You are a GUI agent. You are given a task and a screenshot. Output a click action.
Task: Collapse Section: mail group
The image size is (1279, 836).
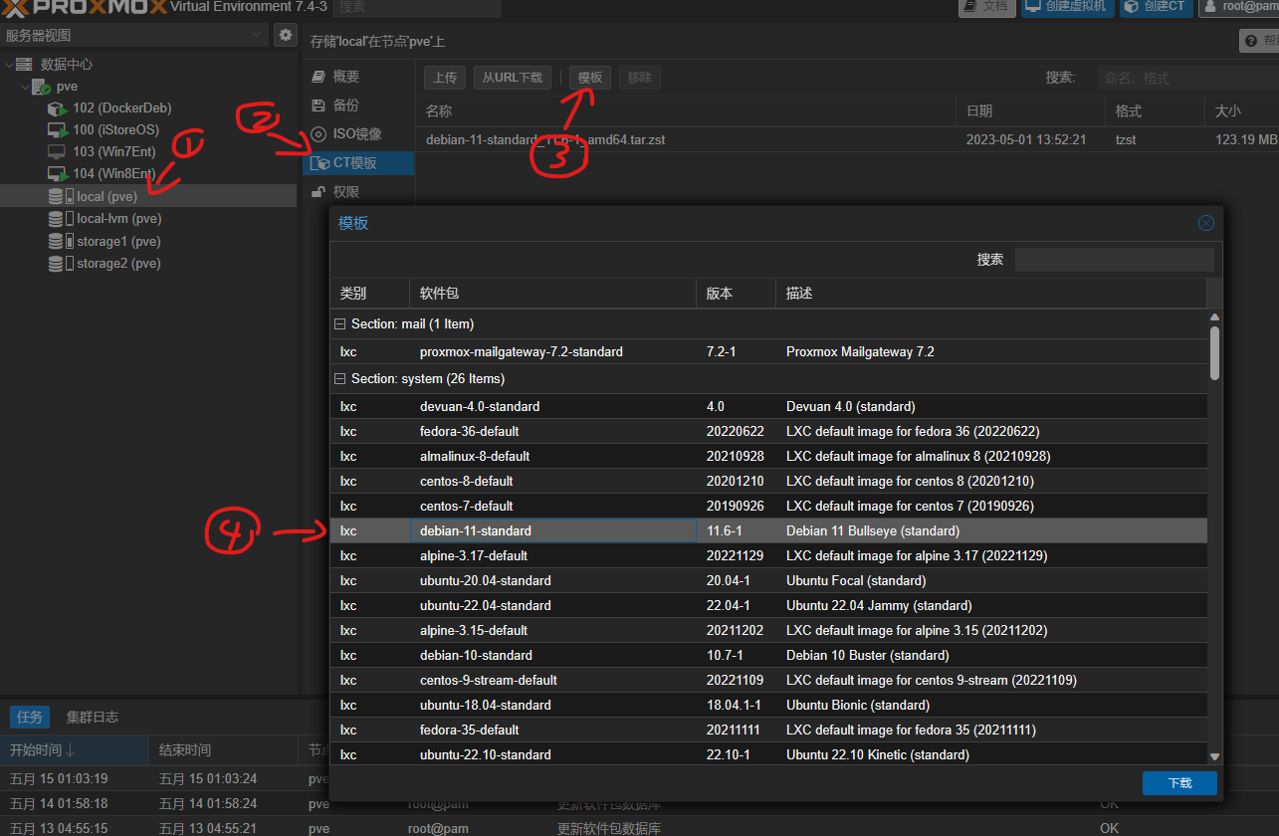340,324
